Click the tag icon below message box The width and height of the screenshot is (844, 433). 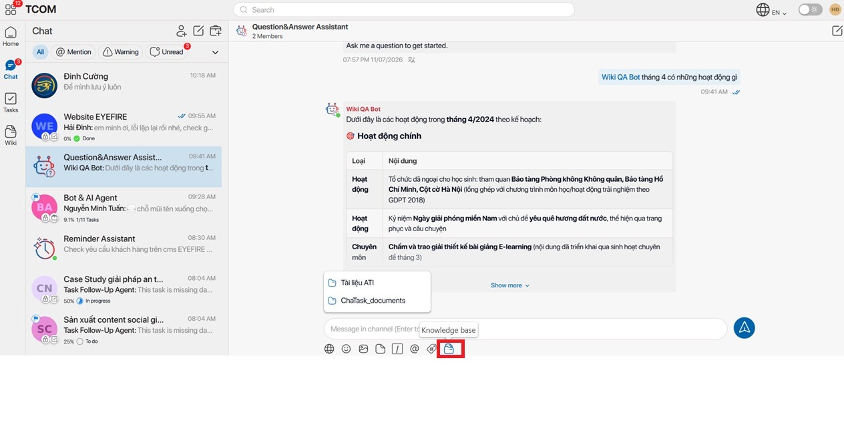[431, 349]
